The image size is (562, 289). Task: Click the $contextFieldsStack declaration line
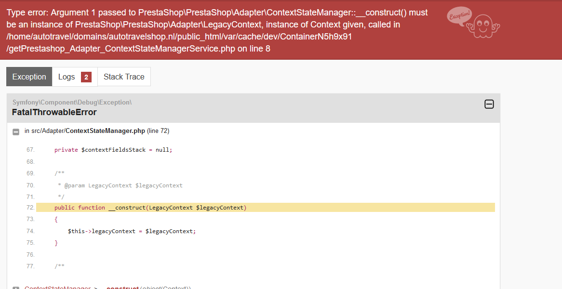(113, 150)
